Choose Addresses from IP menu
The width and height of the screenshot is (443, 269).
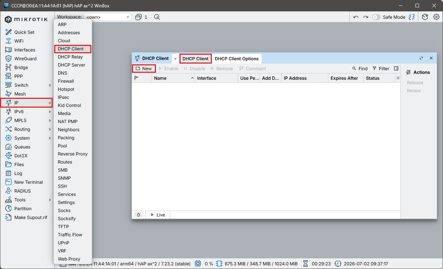point(69,33)
